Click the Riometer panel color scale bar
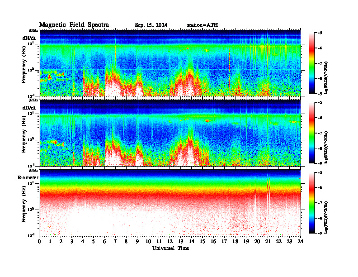Screen dimensions: 358x277 coord(312,203)
